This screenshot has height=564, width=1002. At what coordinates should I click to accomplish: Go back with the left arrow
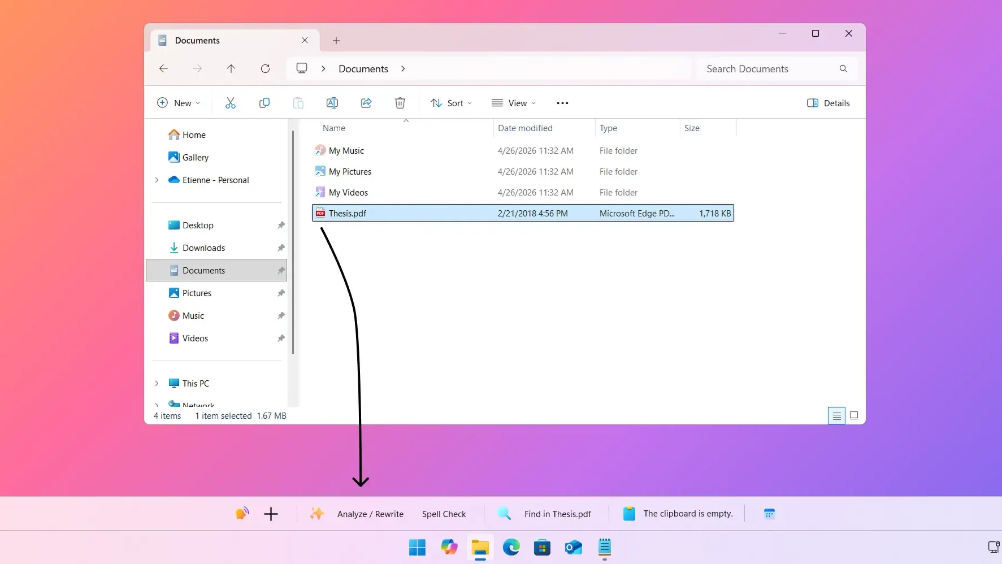[x=163, y=68]
